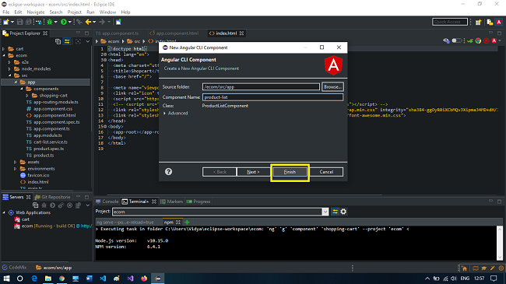Open Visual Studio Code from the taskbar
The image size is (506, 284).
pyautogui.click(x=103, y=279)
